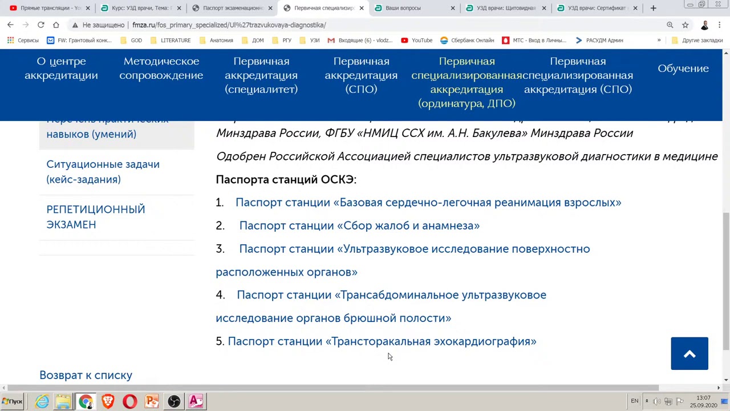Open 'FW: Грантовый конк...' mail bookmark
Viewport: 730px width, 411px height.
(x=79, y=40)
